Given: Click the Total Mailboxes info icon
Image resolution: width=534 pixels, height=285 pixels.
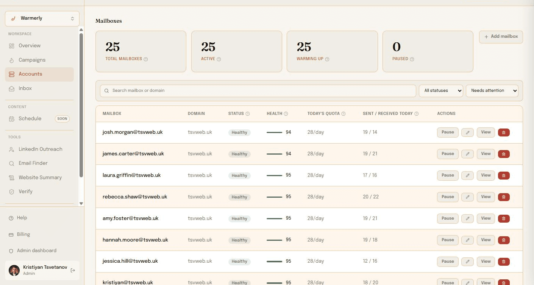Looking at the screenshot, I should pyautogui.click(x=146, y=59).
